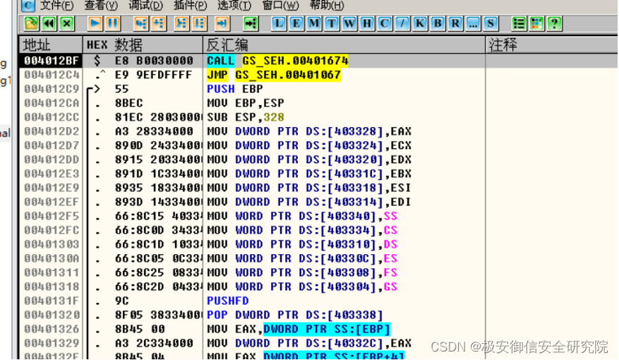Click hex bytes 8F05 38334000
The image size is (619, 360).
(158, 316)
